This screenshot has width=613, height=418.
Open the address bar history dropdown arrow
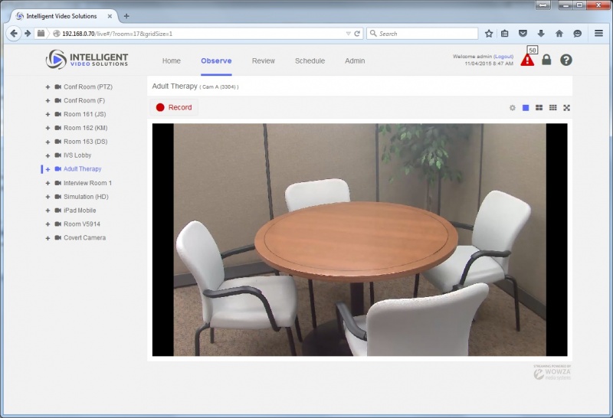pos(348,34)
